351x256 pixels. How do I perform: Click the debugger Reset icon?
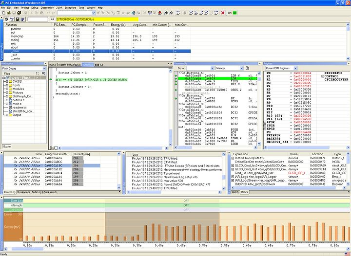point(178,13)
